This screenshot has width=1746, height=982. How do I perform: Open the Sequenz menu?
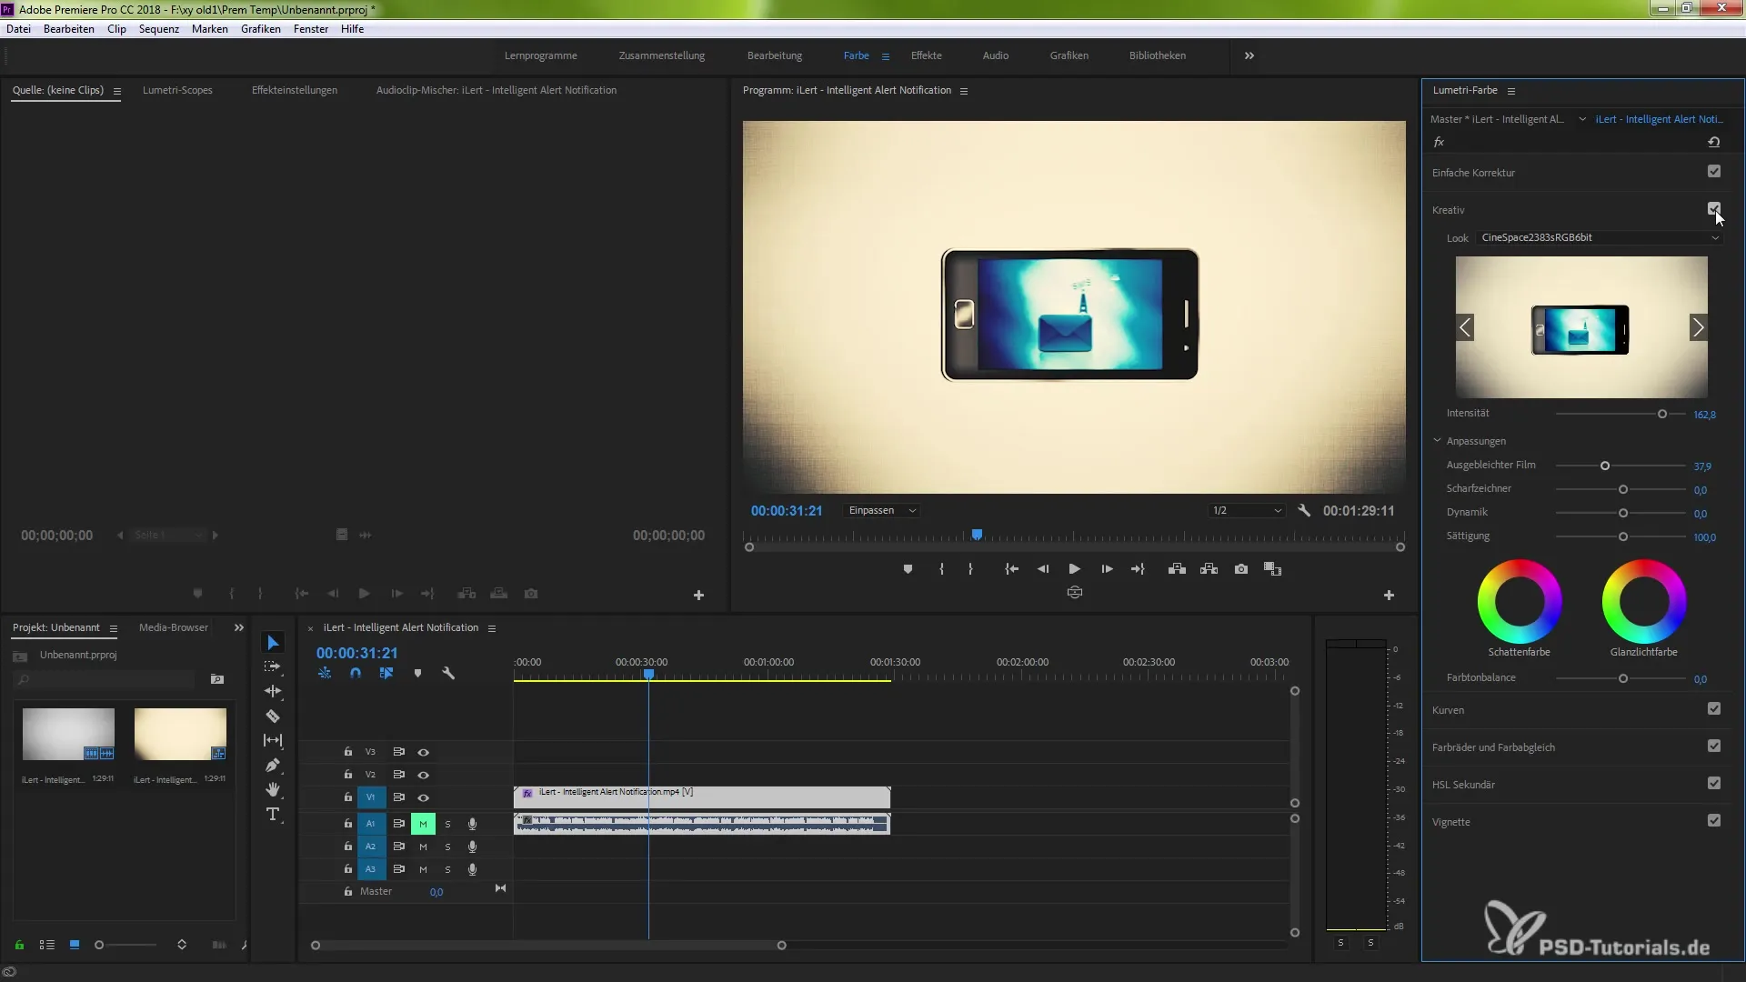coord(159,29)
